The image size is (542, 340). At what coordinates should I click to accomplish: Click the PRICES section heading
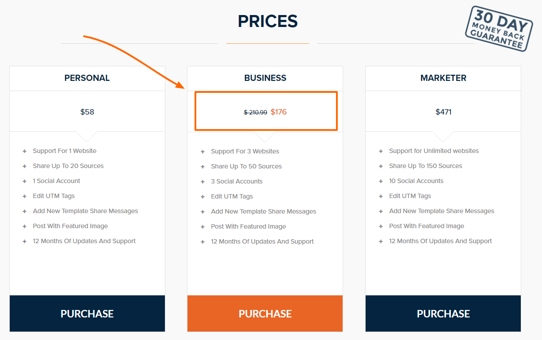click(x=267, y=21)
